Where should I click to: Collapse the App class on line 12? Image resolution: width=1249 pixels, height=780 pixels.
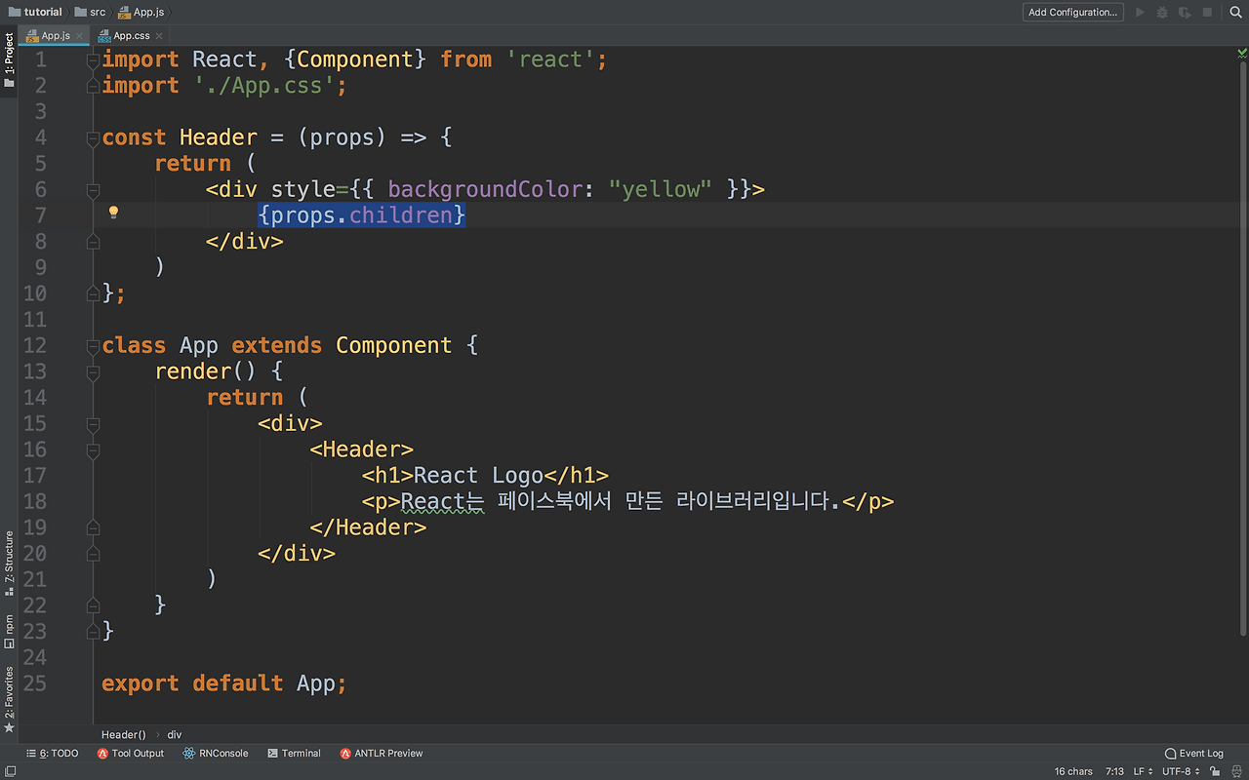(93, 346)
